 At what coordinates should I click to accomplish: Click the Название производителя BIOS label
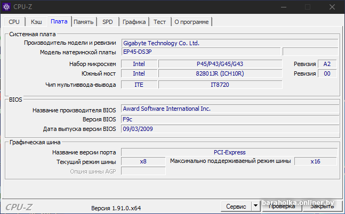(74, 110)
